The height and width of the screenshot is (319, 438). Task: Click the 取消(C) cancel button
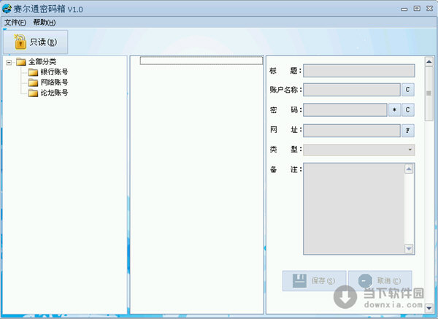(380, 281)
